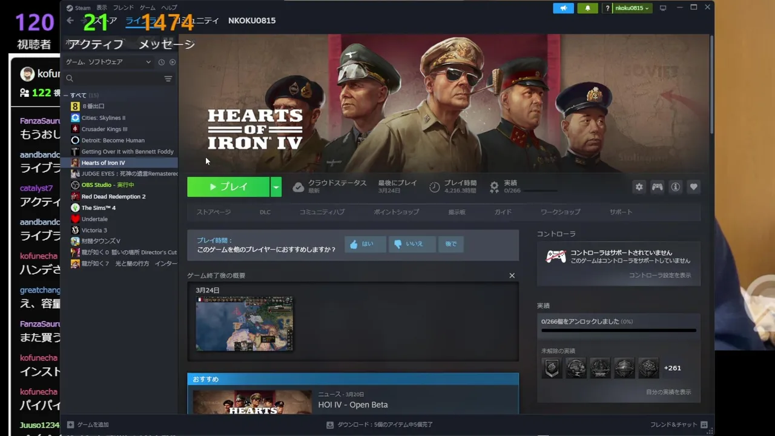Open the ガイド tab

coord(503,212)
